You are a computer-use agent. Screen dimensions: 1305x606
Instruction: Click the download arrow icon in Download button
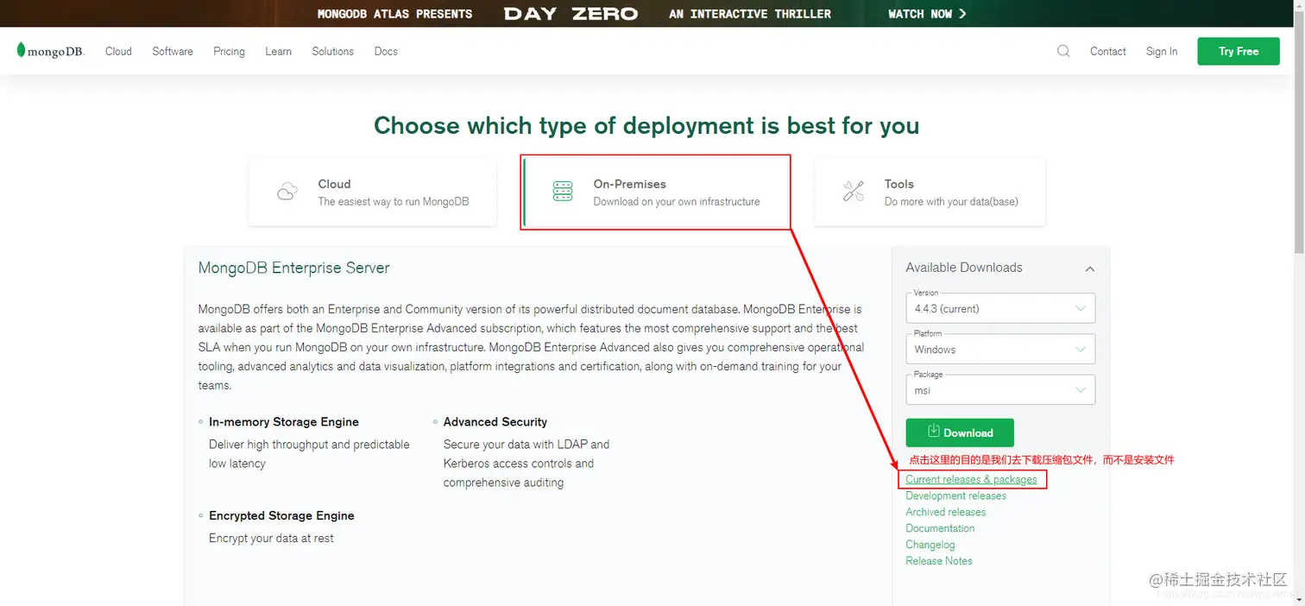pos(933,431)
